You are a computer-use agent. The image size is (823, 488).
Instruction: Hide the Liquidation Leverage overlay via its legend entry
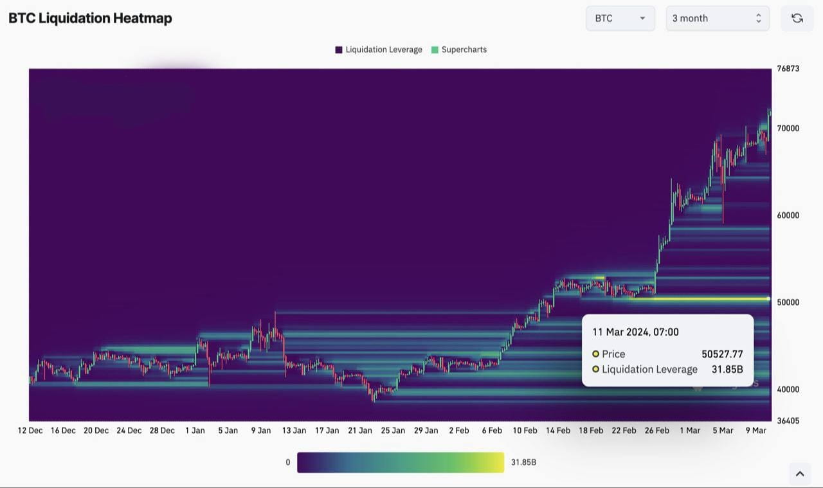(x=379, y=50)
